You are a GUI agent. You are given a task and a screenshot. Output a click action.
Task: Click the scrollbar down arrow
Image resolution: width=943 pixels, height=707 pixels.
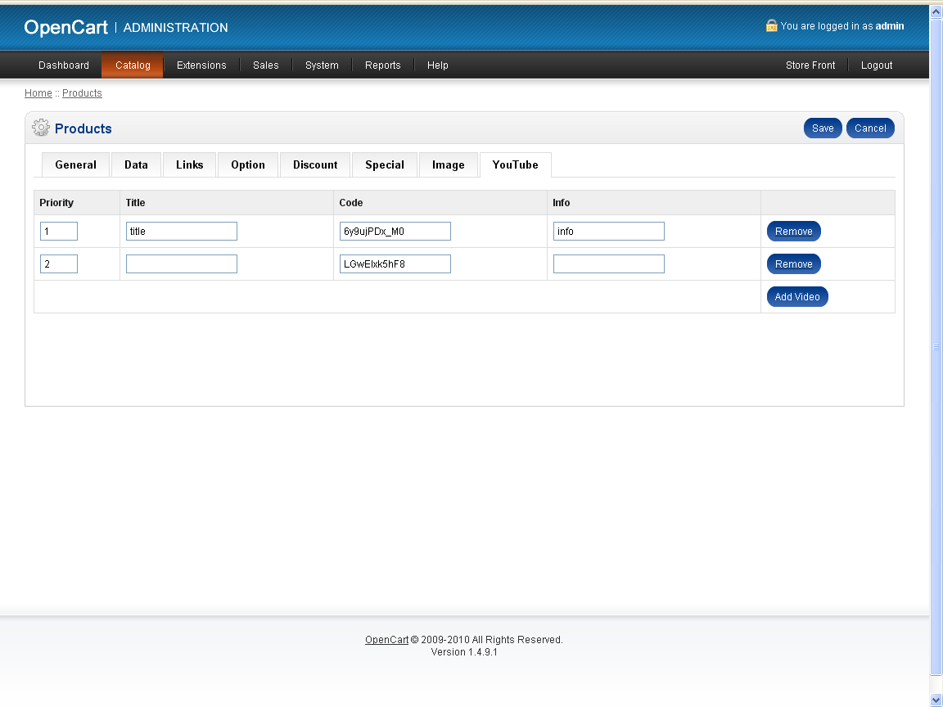(936, 700)
